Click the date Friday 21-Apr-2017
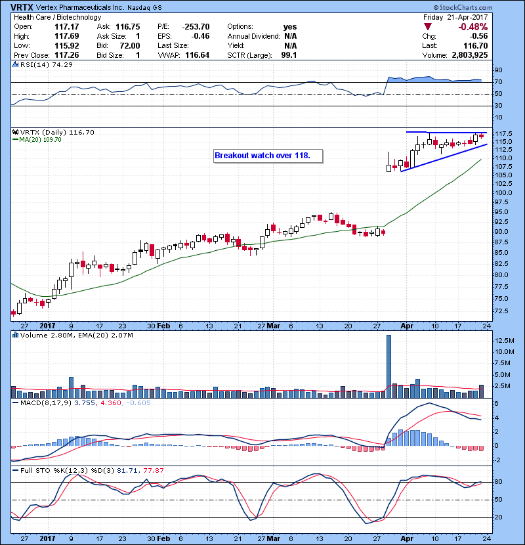The width and height of the screenshot is (525, 545). click(455, 17)
